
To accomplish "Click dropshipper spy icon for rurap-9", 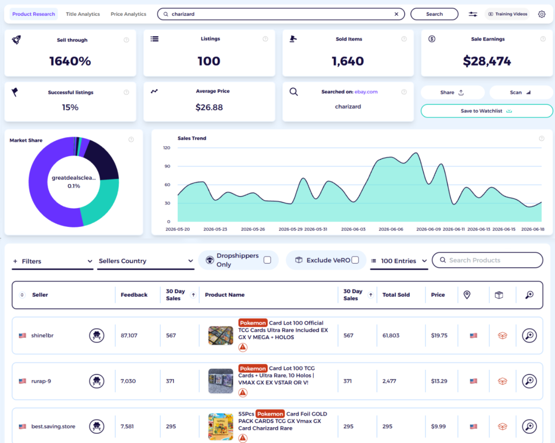I will (x=96, y=381).
